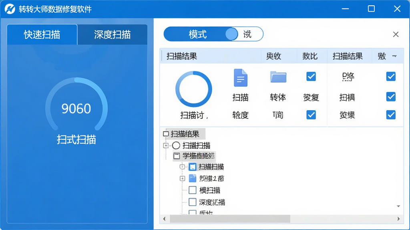Image resolution: width=410 pixels, height=230 pixels.
Task: Collapse the 扫描扫描 top tree node
Action: click(166, 145)
